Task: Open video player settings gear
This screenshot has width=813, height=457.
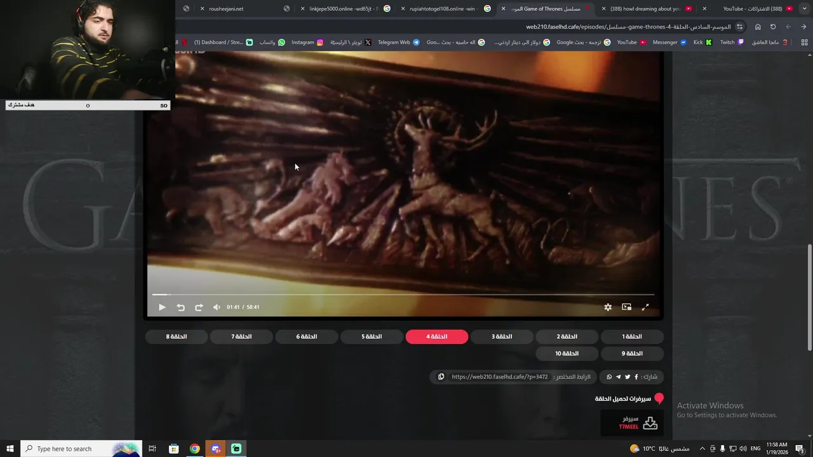Action: 608,307
